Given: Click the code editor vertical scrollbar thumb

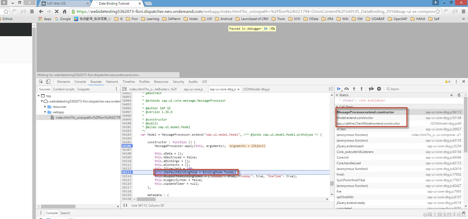Looking at the screenshot, I should click(332, 183).
